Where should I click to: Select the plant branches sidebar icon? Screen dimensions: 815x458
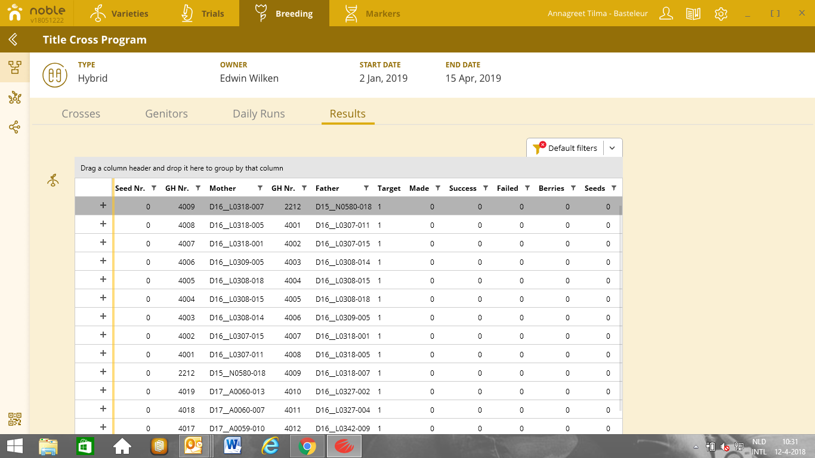(15, 97)
